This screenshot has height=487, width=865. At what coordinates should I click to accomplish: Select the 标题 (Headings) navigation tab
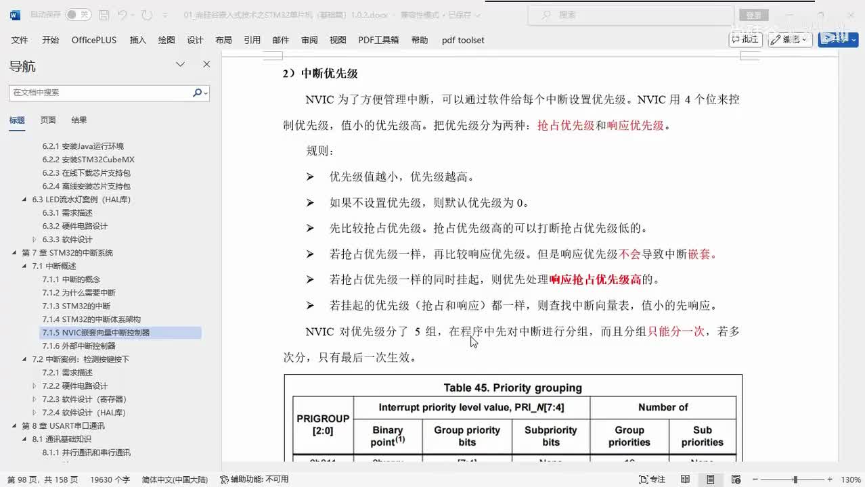pyautogui.click(x=17, y=120)
